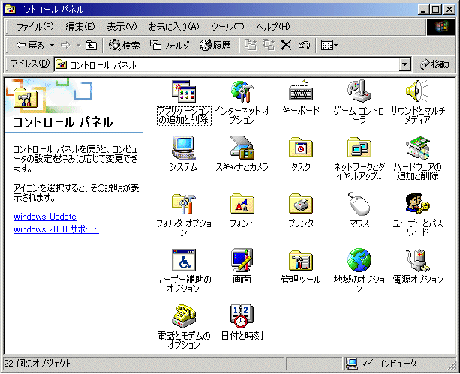Select 電話とモデムのオプション icon
460x374 pixels.
184,316
